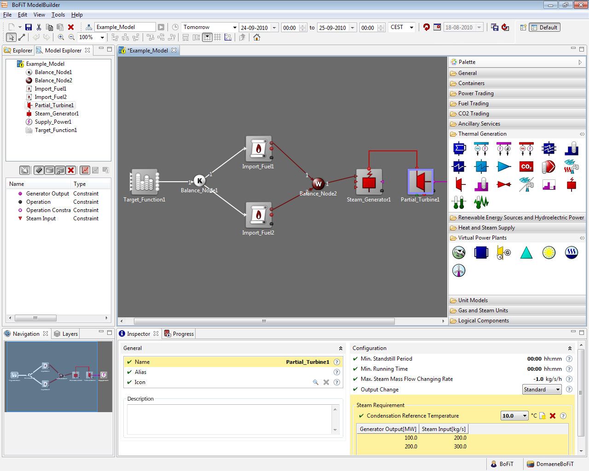
Task: Switch to the Explorer tab
Action: click(18, 51)
